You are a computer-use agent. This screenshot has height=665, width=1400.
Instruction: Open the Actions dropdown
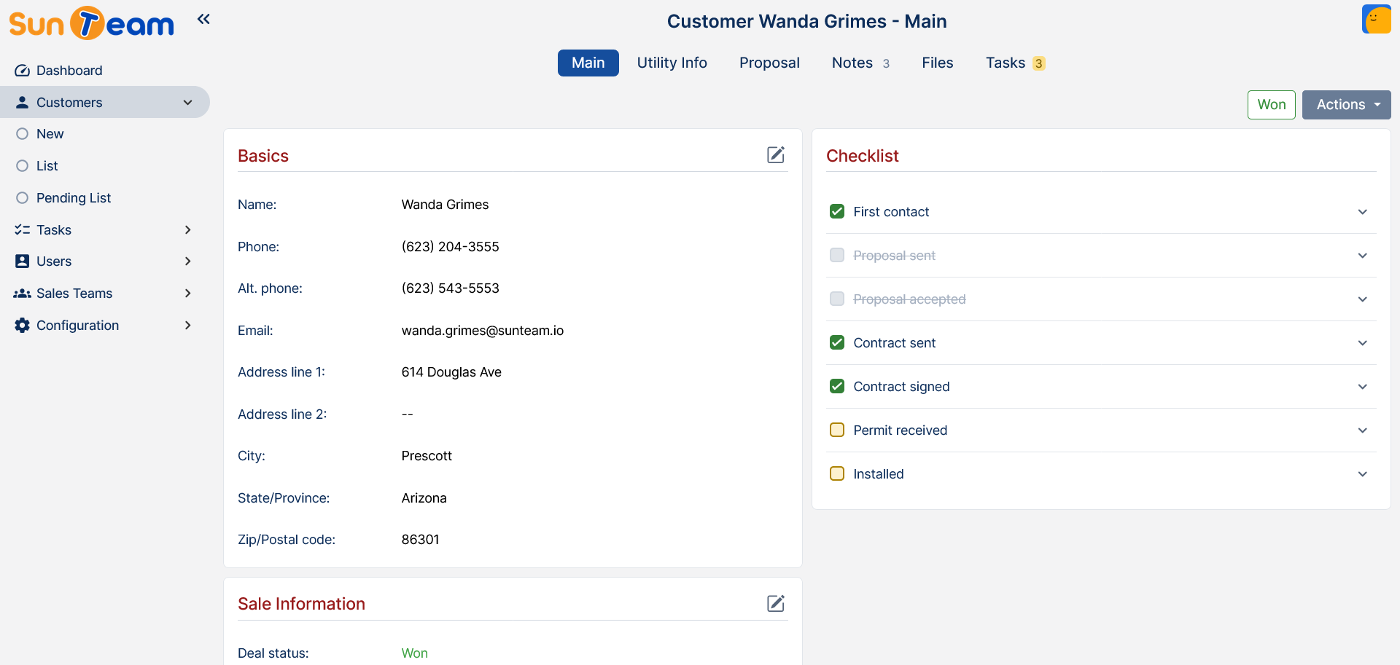click(x=1346, y=105)
